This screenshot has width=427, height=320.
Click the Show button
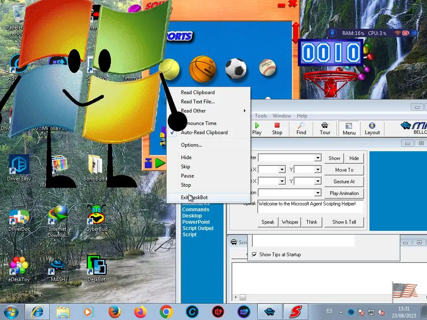click(x=334, y=158)
